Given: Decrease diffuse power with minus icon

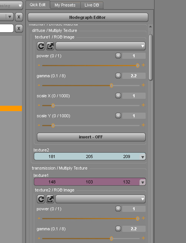Looking at the screenshot, I should 39,65.
